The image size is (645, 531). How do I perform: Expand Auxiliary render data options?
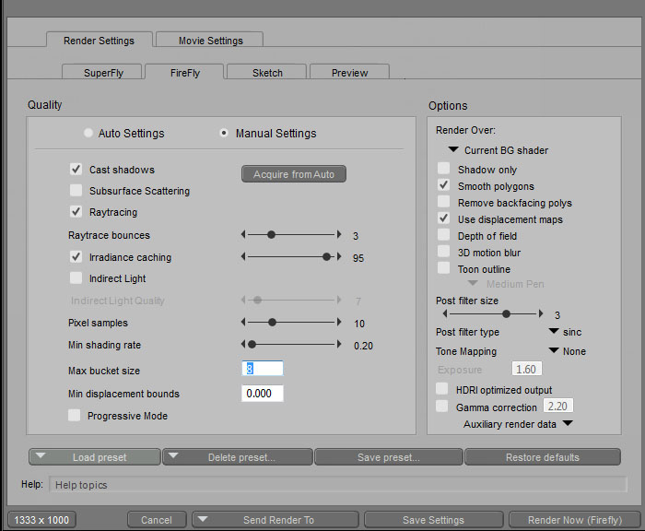568,424
